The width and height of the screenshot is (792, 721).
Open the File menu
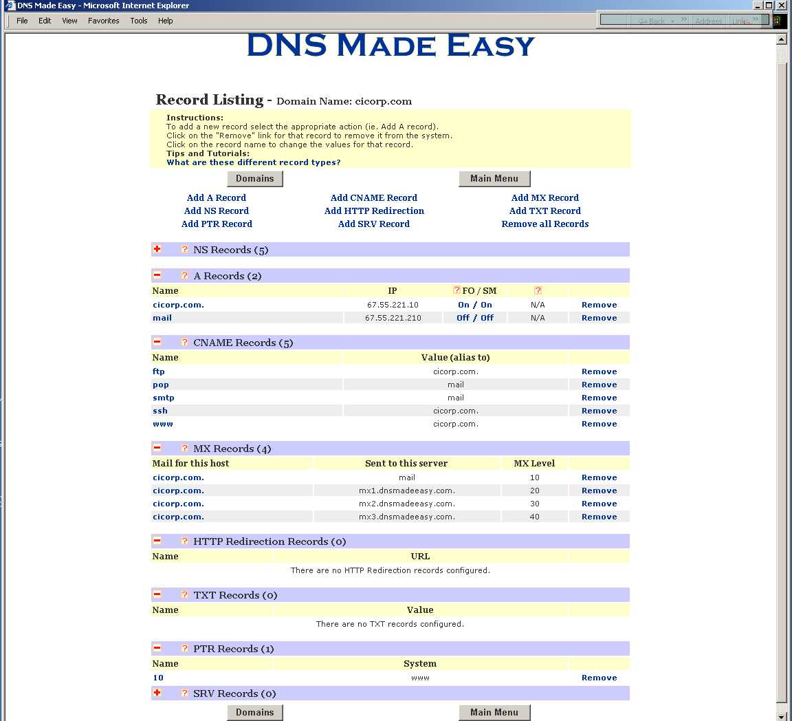[22, 21]
